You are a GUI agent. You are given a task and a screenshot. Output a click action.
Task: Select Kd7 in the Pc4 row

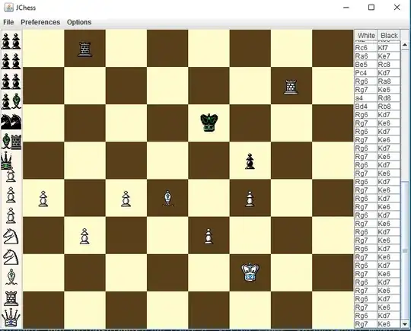(389, 73)
